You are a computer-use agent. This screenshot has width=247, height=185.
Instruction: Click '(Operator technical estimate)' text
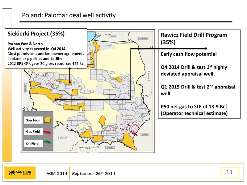194,113
